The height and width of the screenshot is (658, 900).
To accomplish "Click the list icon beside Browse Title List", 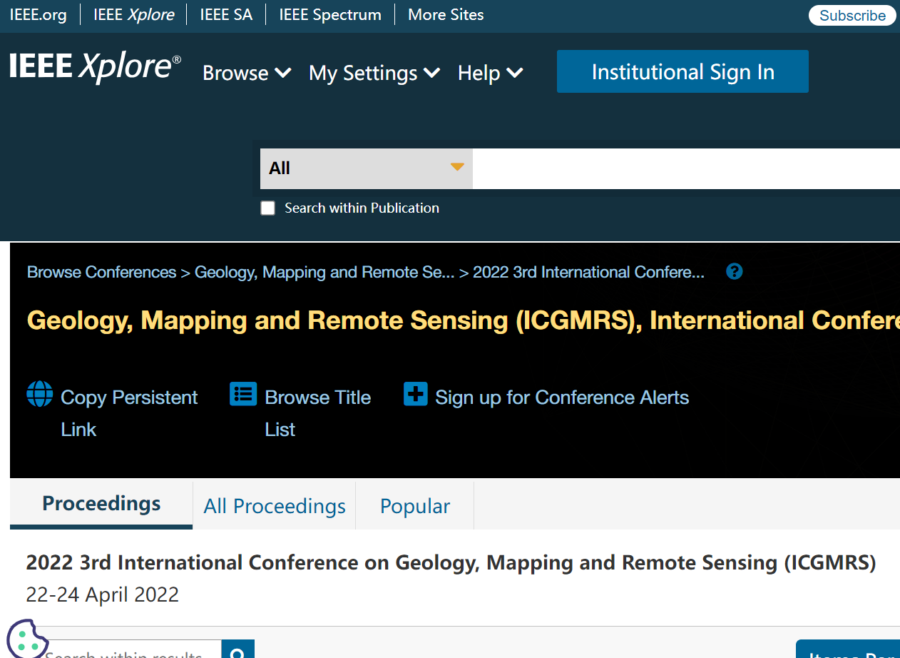I will tap(243, 394).
